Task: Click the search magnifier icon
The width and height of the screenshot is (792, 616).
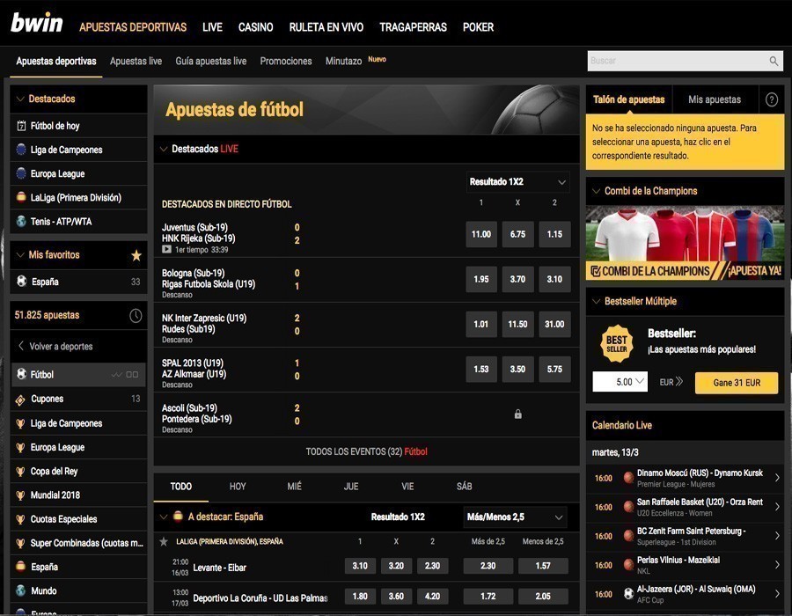Action: tap(774, 61)
